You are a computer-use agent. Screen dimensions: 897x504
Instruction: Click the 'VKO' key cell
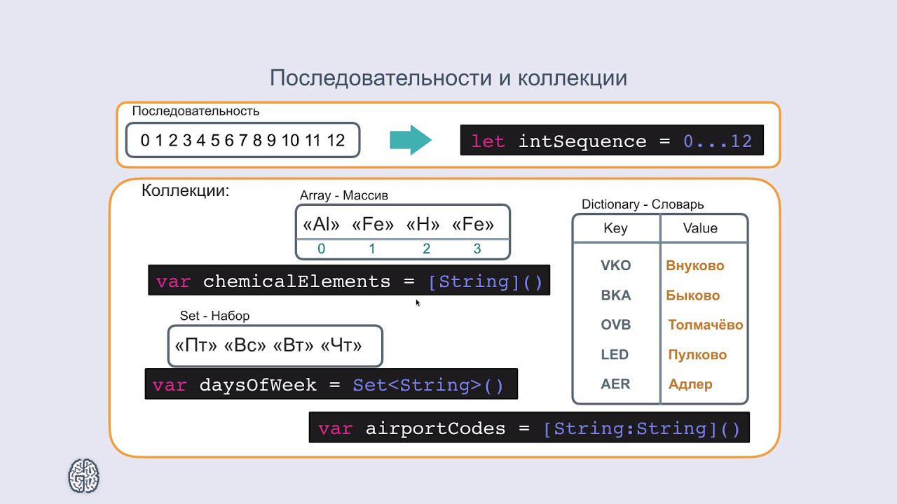coord(616,265)
